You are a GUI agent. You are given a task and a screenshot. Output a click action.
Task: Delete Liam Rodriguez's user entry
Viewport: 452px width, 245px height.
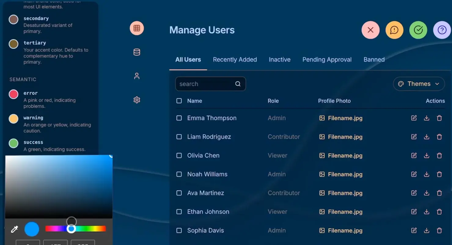coord(439,137)
